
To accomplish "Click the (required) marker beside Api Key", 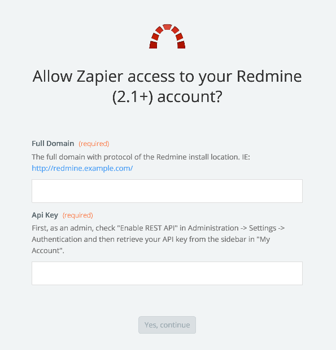I will pyautogui.click(x=77, y=215).
